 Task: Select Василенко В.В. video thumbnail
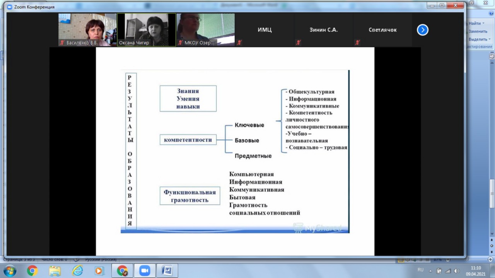tap(87, 30)
